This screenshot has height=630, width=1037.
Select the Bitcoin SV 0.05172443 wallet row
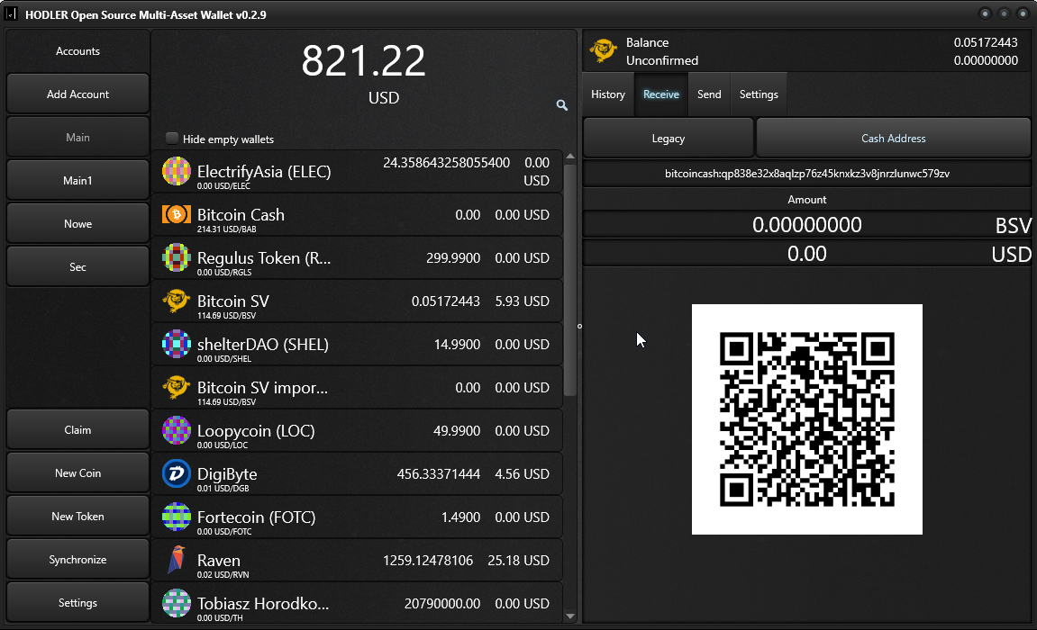[357, 301]
